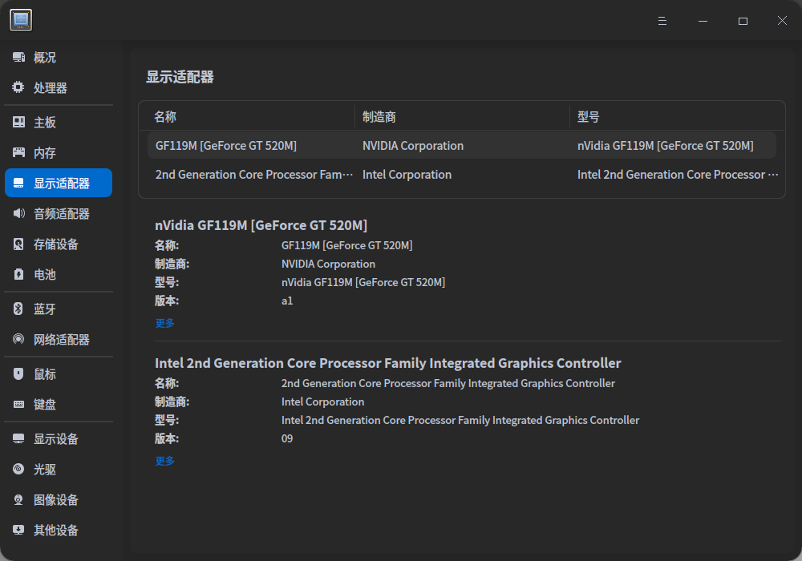
Task: Click the 型号 column header
Action: tap(589, 117)
